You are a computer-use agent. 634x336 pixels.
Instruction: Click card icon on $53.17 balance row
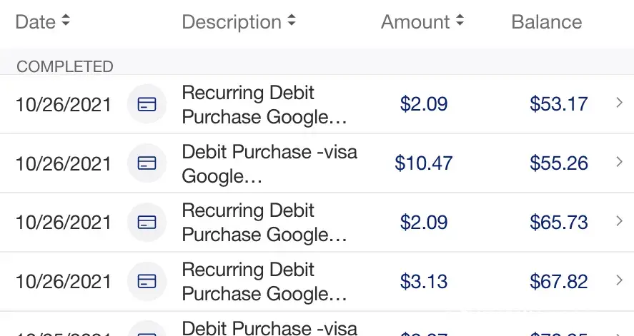click(147, 104)
